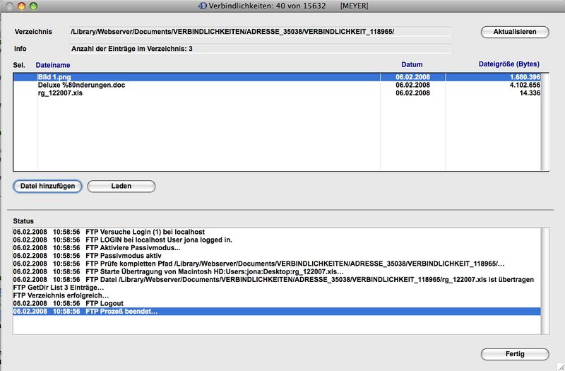Click the green zoom window button

pos(35,6)
